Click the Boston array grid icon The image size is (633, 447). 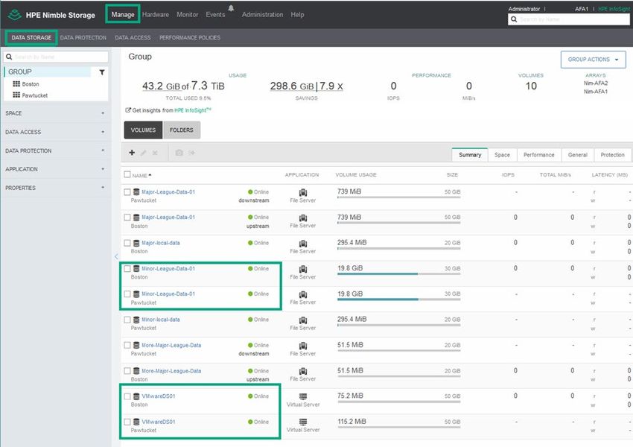(x=16, y=83)
